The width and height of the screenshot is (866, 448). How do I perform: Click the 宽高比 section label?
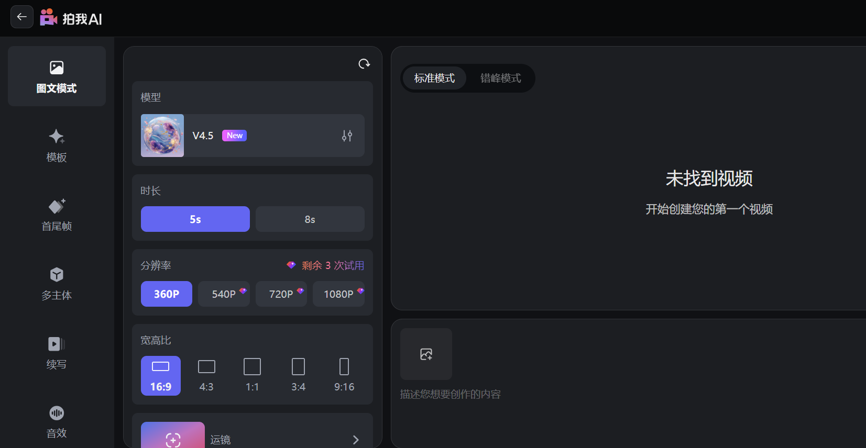click(156, 340)
